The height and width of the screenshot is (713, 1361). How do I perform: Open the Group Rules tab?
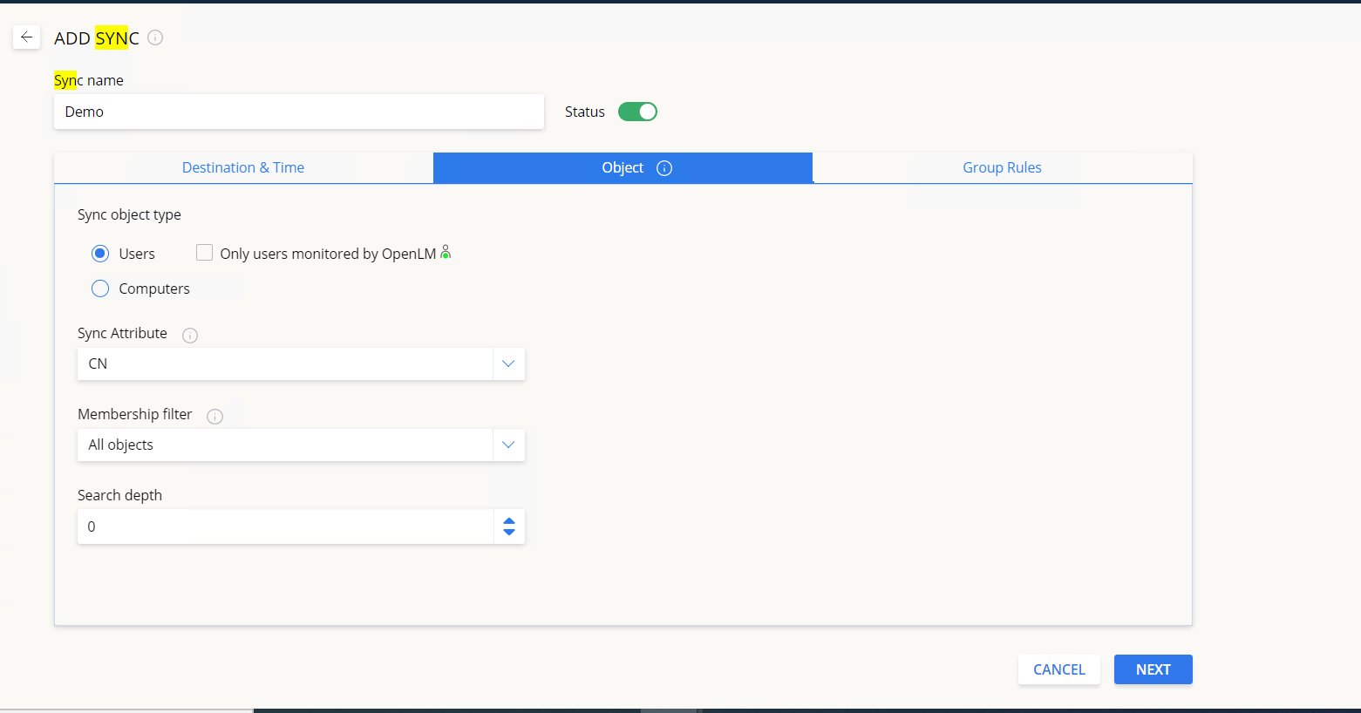tap(1002, 167)
